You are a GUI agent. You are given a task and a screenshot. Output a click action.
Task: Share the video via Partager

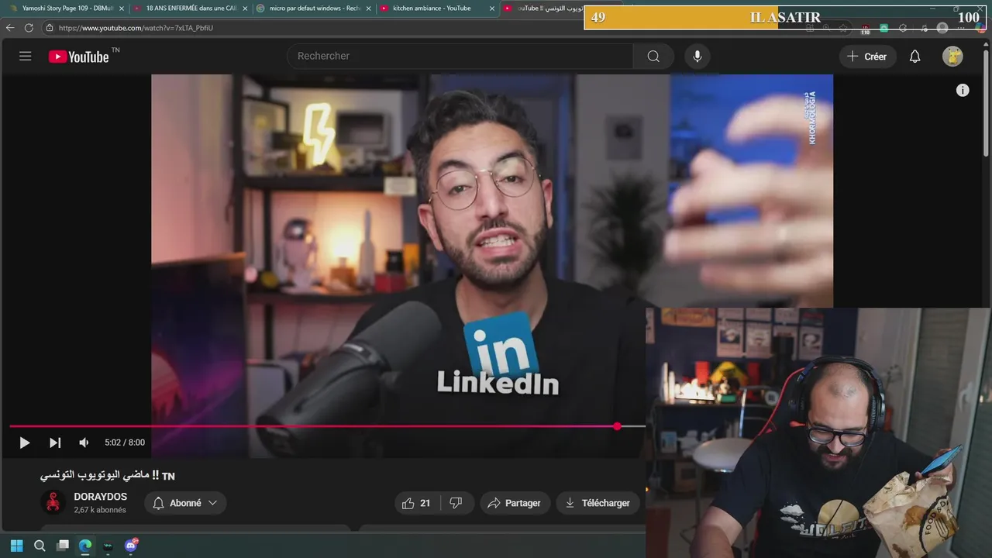point(515,503)
